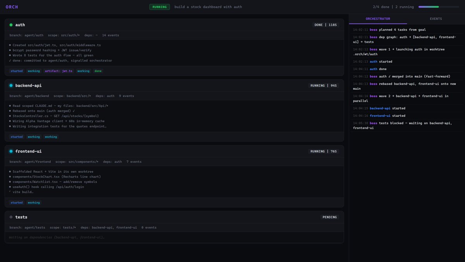The width and height of the screenshot is (465, 262).
Task: Click the green status dot next to auth
Action: click(11, 25)
